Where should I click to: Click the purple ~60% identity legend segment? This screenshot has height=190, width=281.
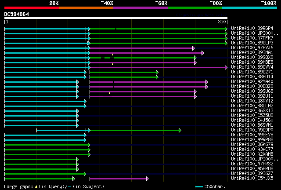[140, 8]
